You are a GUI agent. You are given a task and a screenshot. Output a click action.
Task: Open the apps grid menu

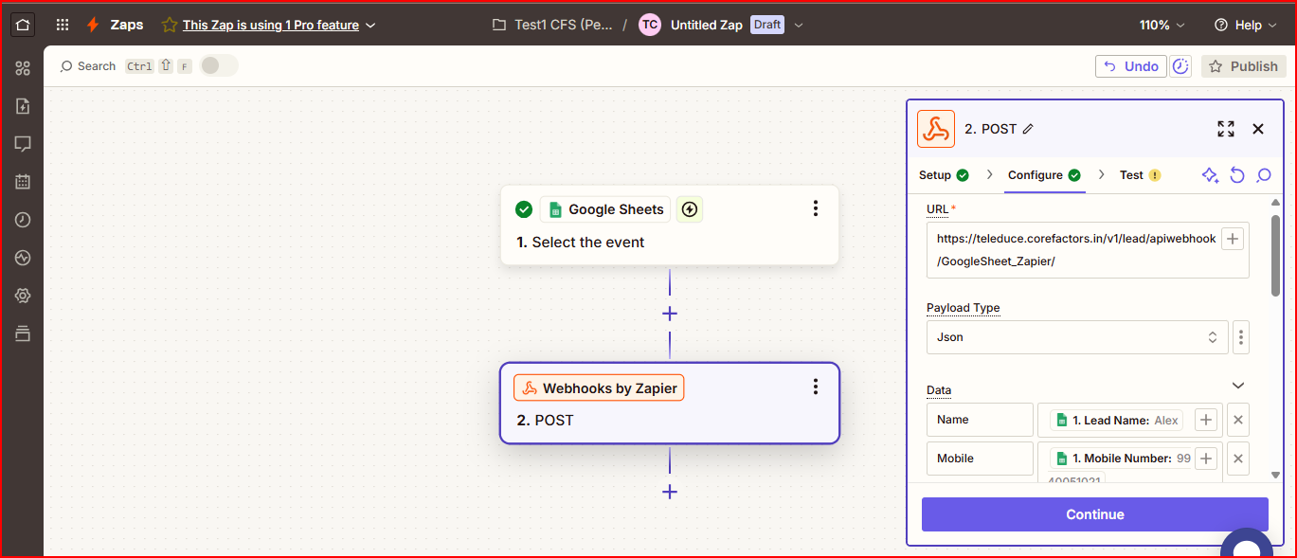coord(63,25)
